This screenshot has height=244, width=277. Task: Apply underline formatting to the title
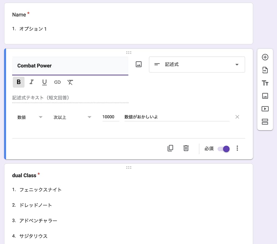44,82
